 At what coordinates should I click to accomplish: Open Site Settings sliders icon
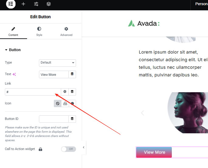tap(36, 4)
